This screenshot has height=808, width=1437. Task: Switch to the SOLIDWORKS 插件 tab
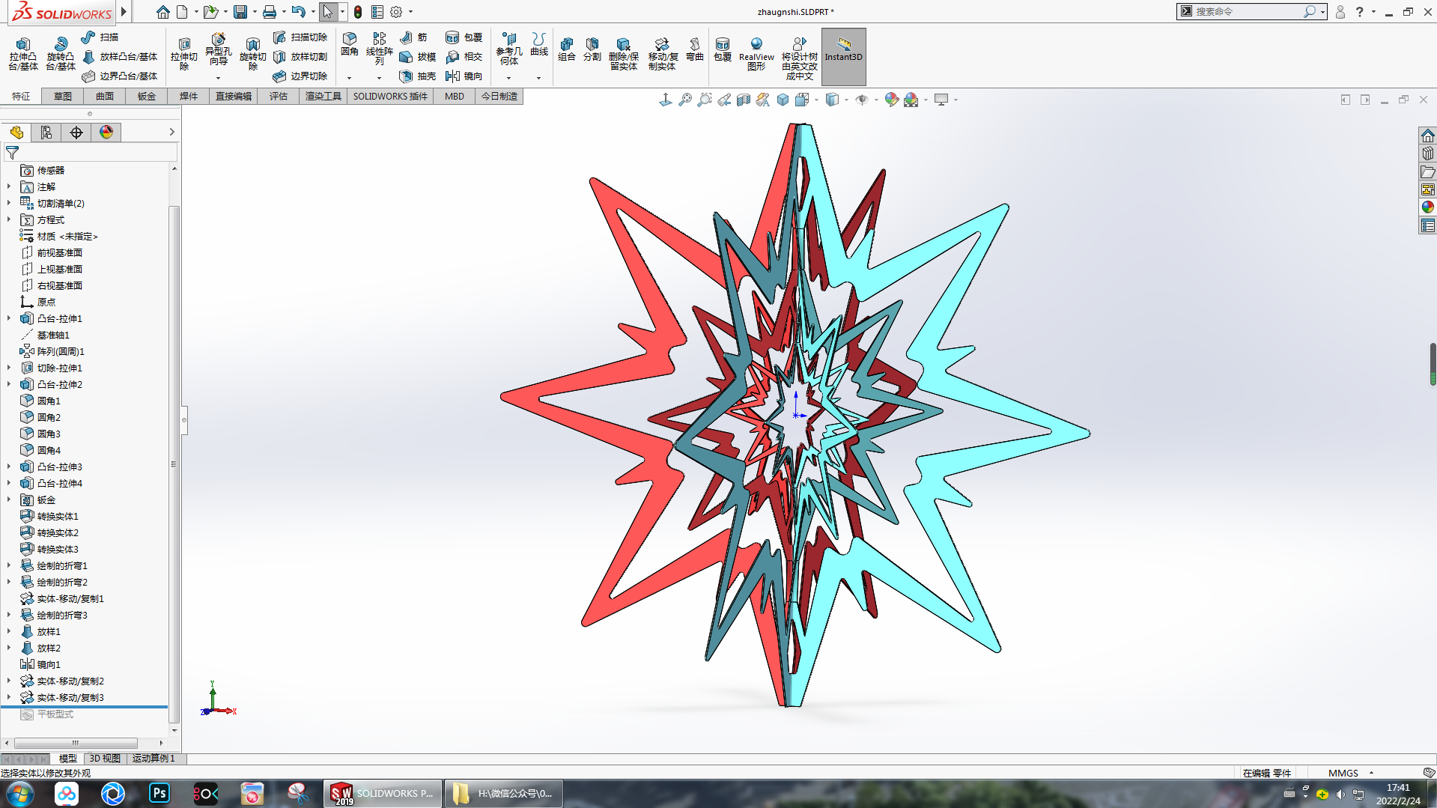pyautogui.click(x=390, y=97)
